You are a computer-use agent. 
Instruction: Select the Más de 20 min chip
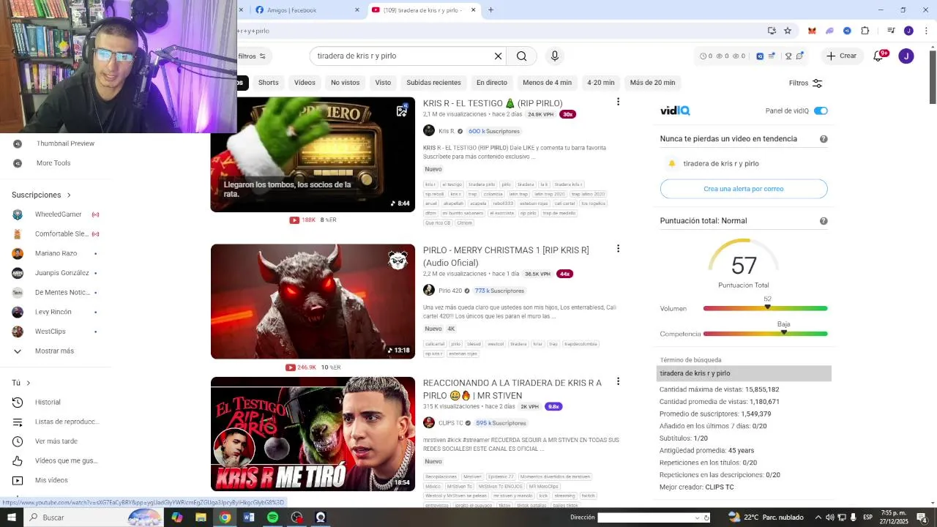pos(652,83)
